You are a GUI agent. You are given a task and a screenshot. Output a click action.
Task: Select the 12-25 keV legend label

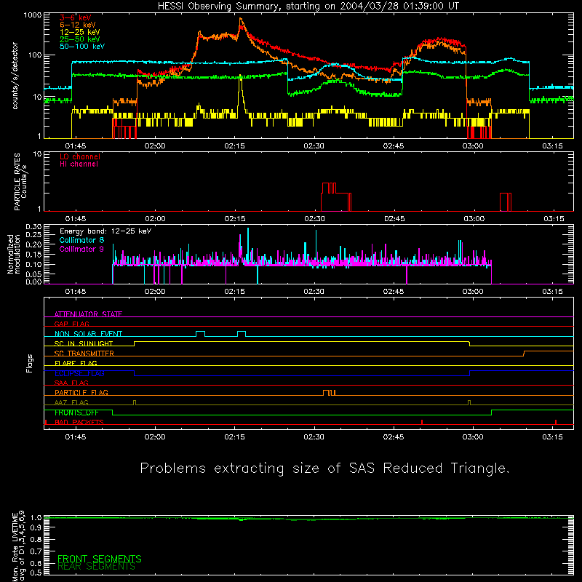click(x=80, y=32)
